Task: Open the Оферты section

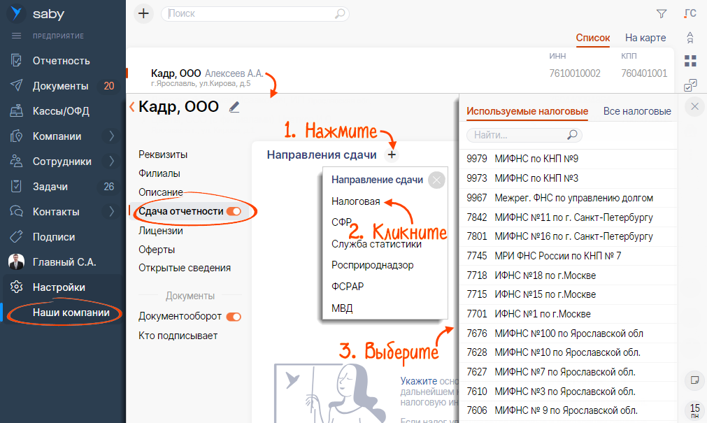Action: [157, 250]
